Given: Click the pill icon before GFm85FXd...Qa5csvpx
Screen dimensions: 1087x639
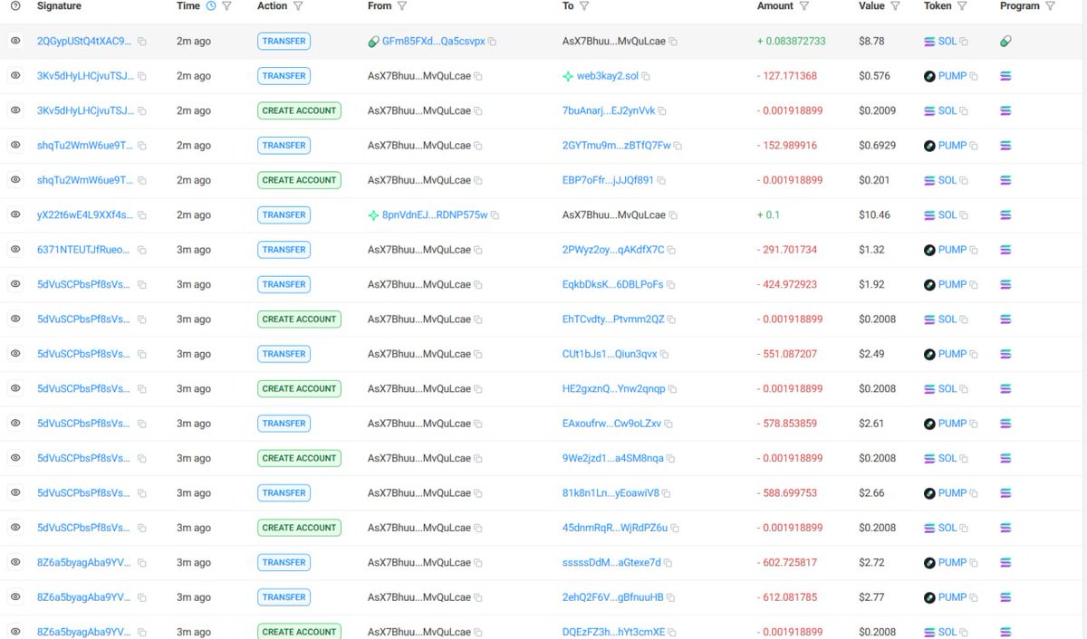Looking at the screenshot, I should [373, 42].
